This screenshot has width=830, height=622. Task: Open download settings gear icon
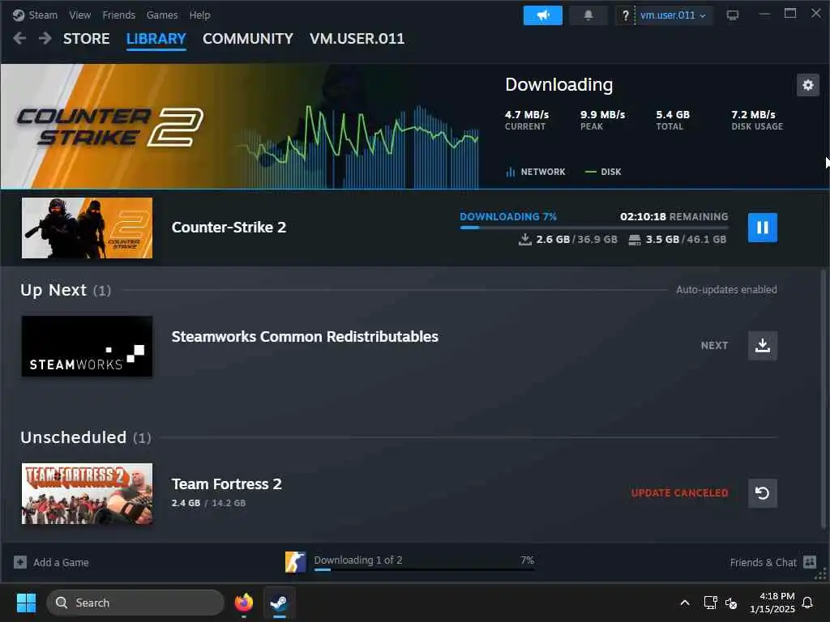coord(808,85)
